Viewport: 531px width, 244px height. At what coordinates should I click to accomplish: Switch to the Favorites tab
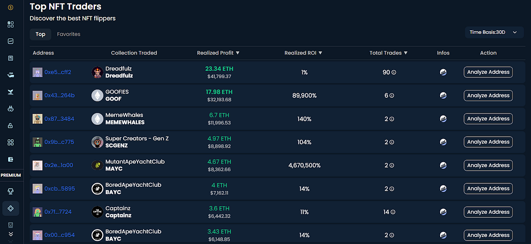point(69,34)
